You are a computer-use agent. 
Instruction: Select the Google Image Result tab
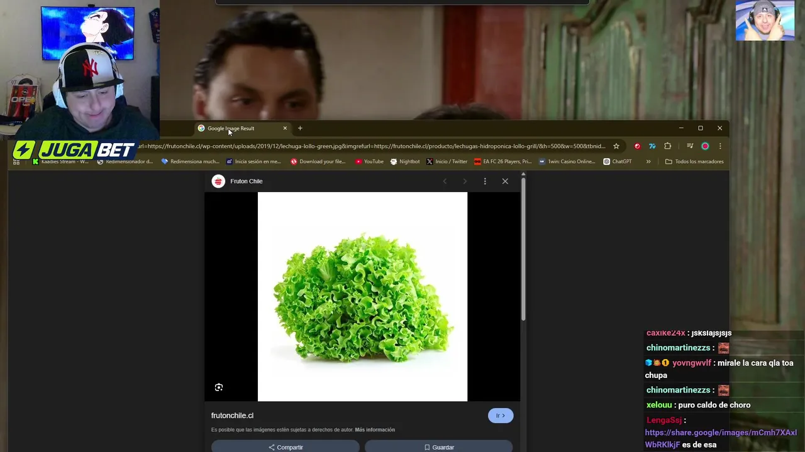coord(242,128)
